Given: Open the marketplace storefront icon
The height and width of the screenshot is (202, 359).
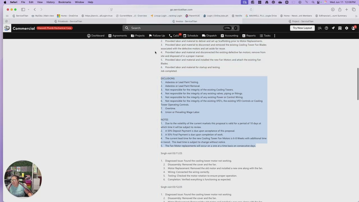Looking at the screenshot, I should coord(340,28).
